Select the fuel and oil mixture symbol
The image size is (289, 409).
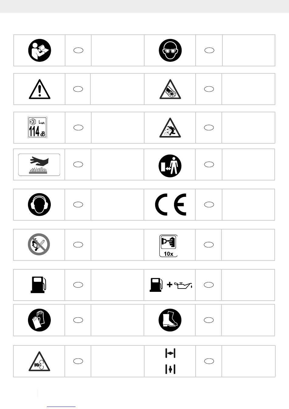tap(171, 285)
